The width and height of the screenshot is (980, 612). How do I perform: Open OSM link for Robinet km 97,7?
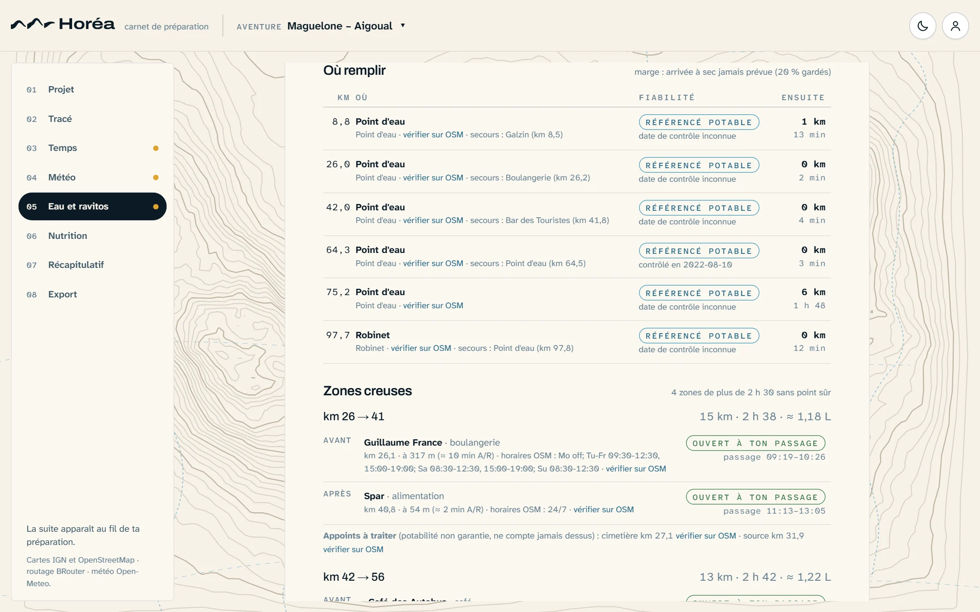click(x=421, y=348)
